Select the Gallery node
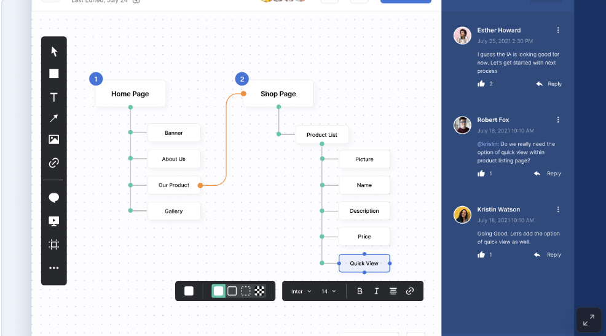The image size is (606, 336). (173, 211)
